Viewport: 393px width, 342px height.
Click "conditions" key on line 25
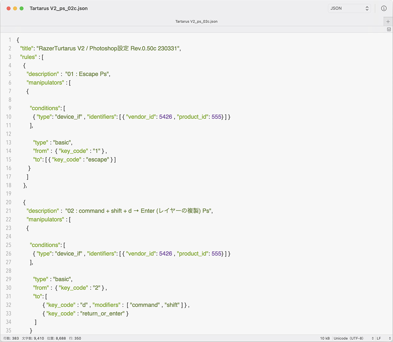pos(45,245)
